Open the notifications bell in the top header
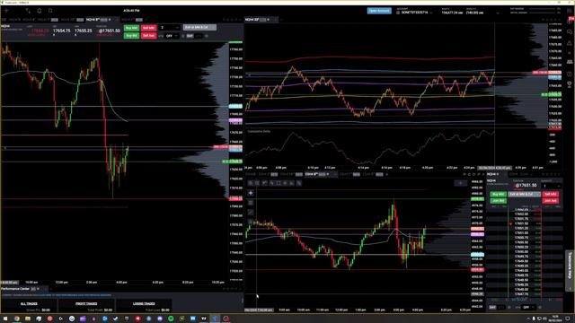 [x=40, y=11]
